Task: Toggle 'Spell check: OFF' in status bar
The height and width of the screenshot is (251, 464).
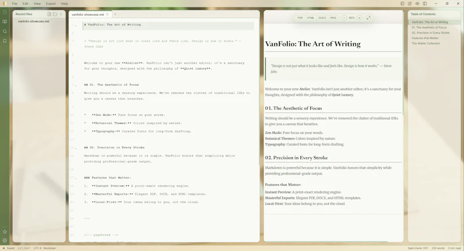Action: point(418,248)
